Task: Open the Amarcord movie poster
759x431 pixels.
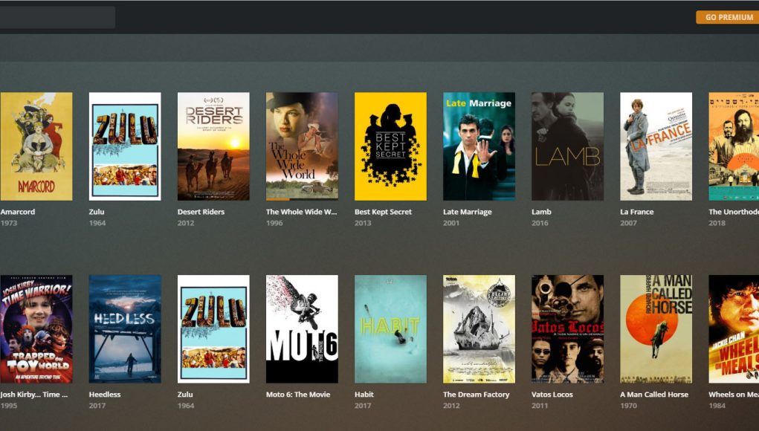Action: click(36, 146)
